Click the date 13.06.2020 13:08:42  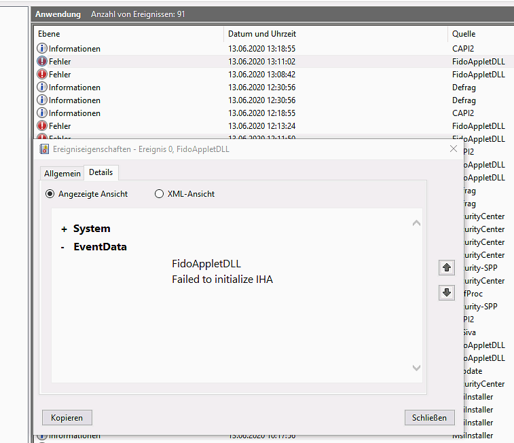[261, 75]
